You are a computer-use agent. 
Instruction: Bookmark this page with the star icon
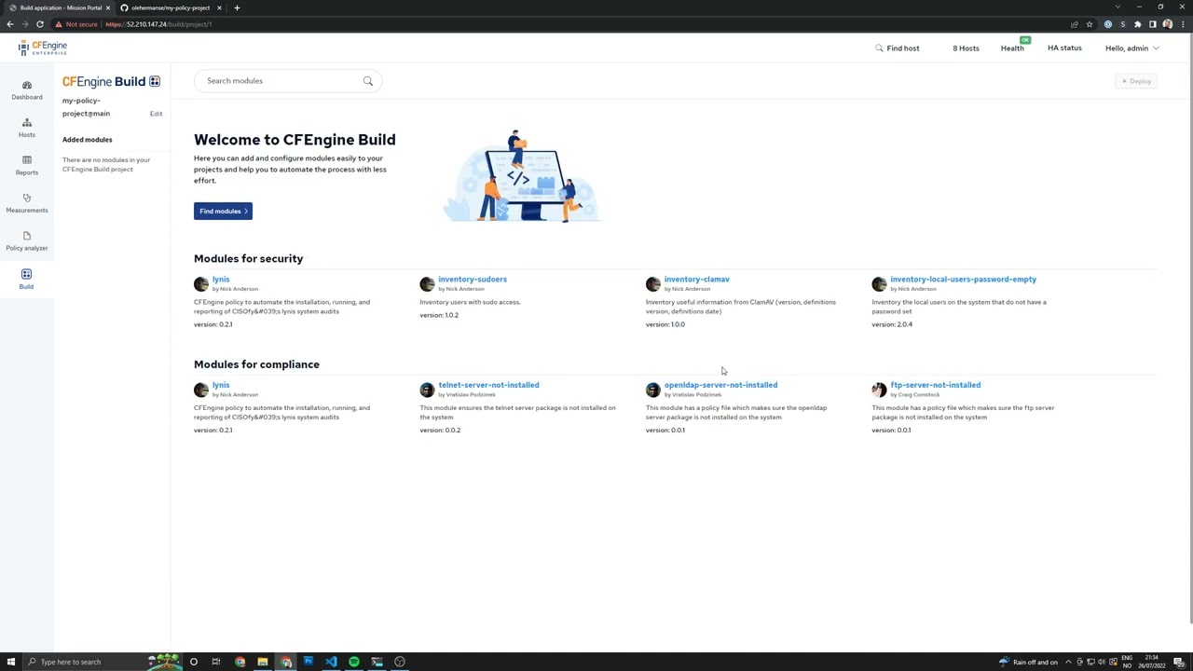click(1090, 24)
